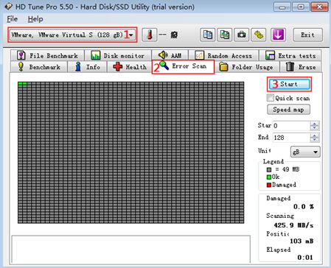Image resolution: width=331 pixels, height=268 pixels.
Task: Open the Erase tab trash icon
Action: [290, 67]
